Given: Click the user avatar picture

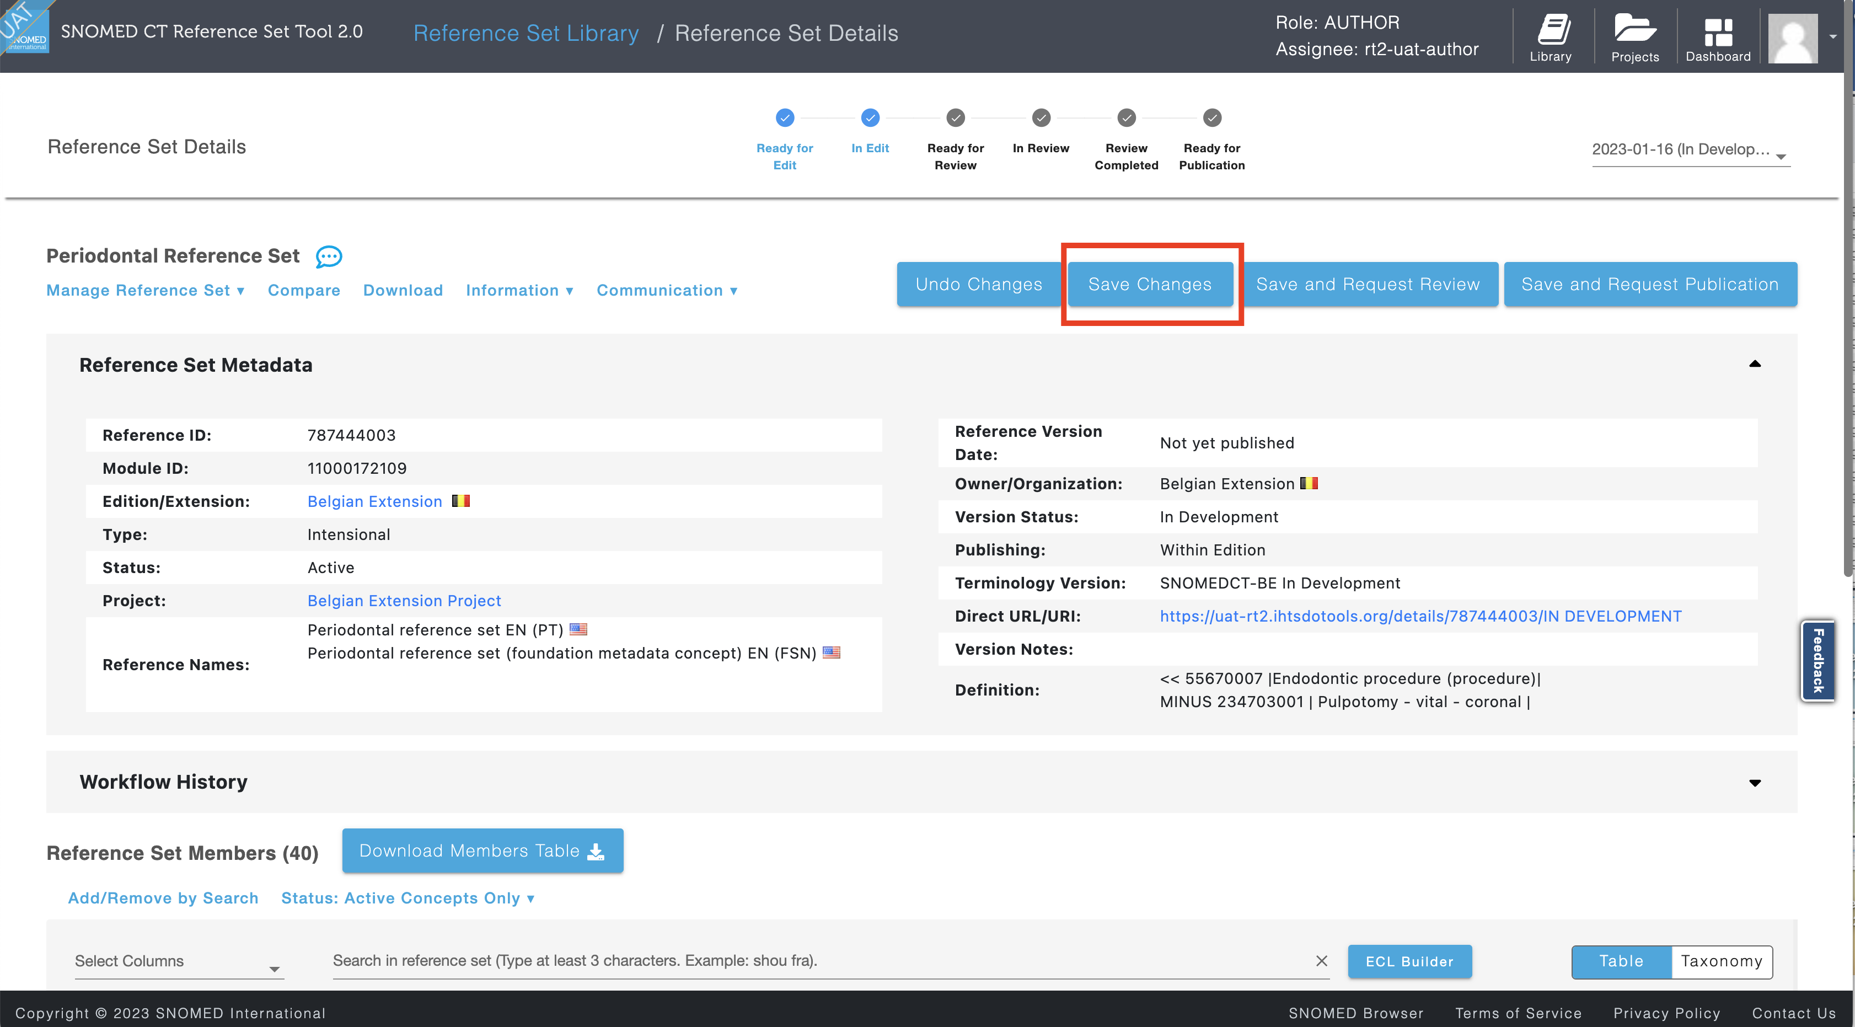Looking at the screenshot, I should (1792, 38).
